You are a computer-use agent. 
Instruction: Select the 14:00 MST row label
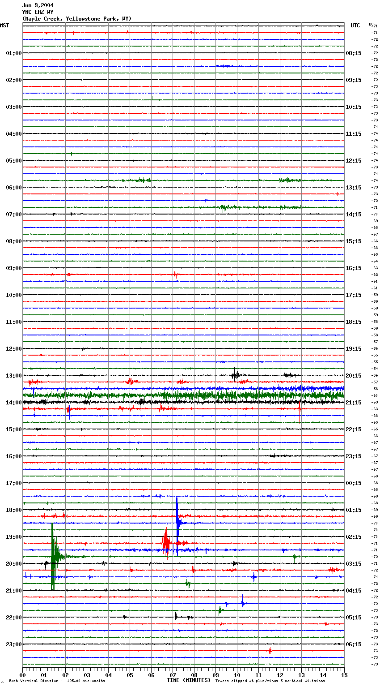click(x=14, y=403)
